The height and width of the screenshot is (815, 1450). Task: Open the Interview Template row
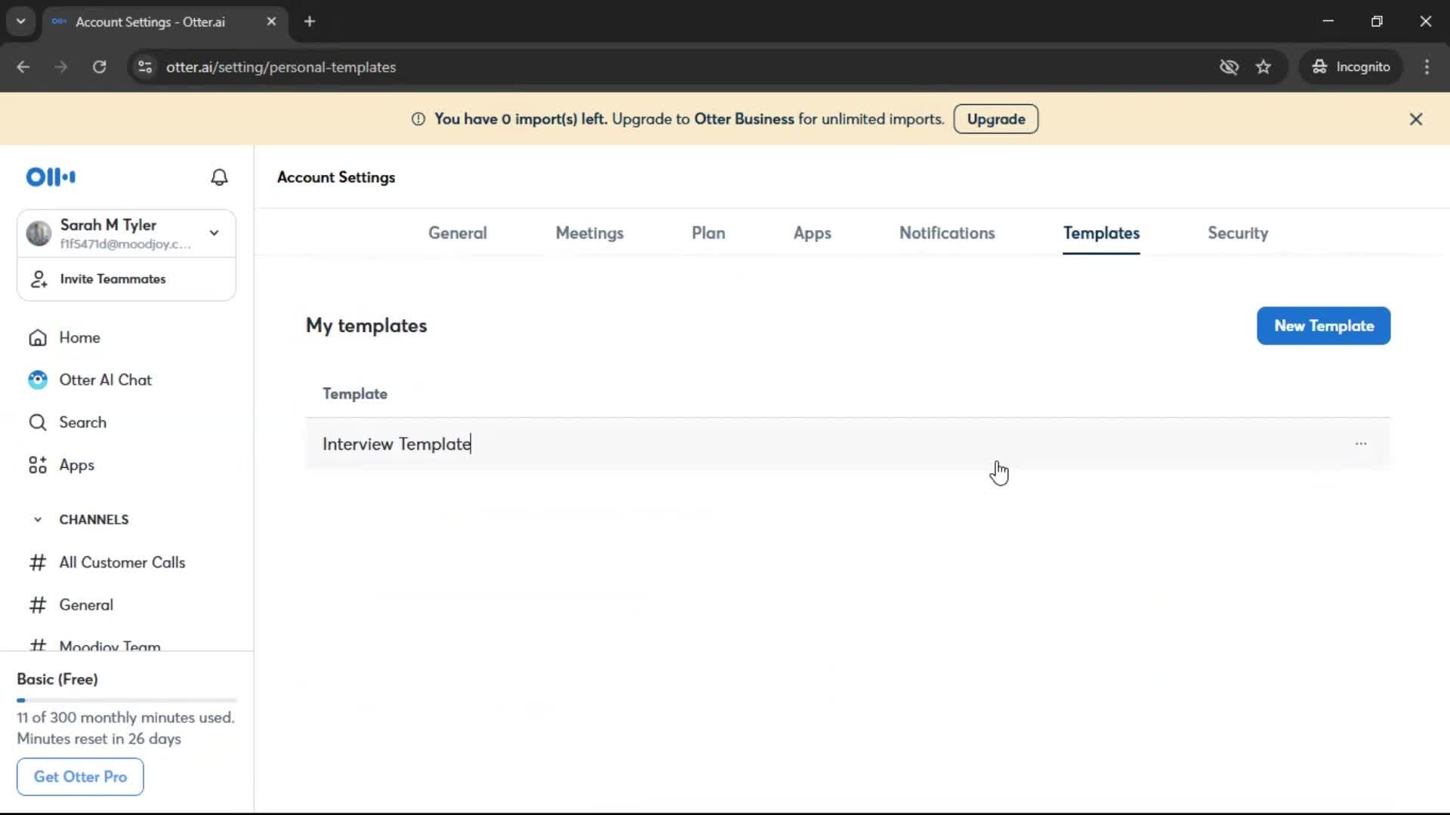847,444
